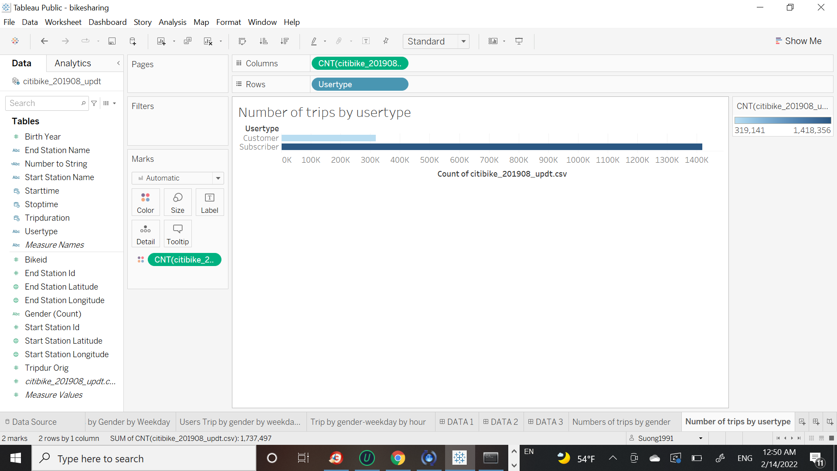Toggle Show Me panel
This screenshot has height=471, width=837.
click(799, 41)
